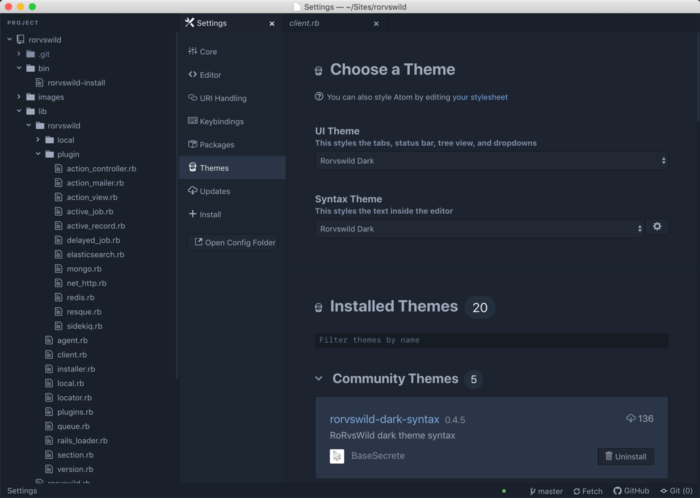Uninstall the rorvswild-dark-syntax theme

[626, 456]
